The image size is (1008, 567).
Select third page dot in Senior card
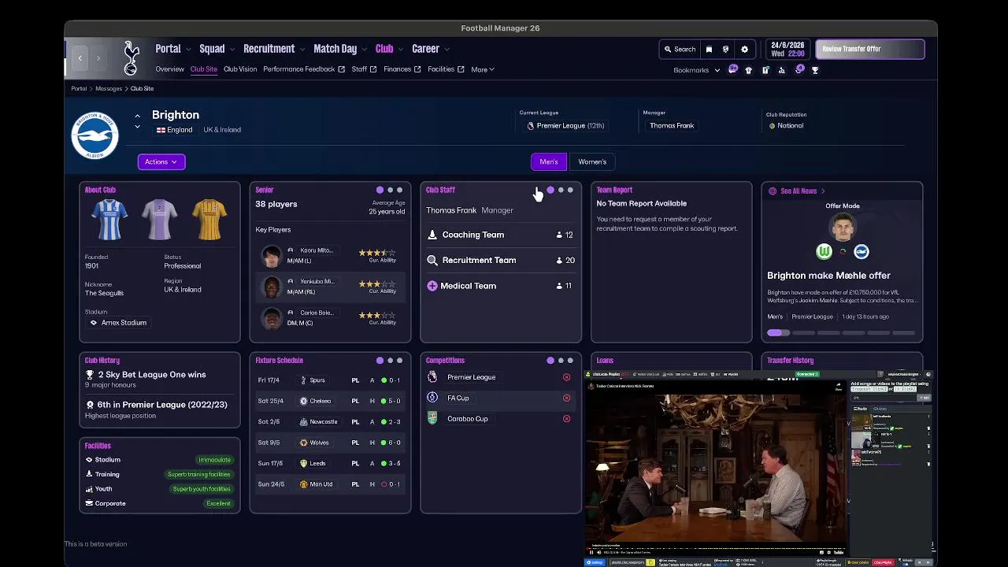[x=399, y=190]
